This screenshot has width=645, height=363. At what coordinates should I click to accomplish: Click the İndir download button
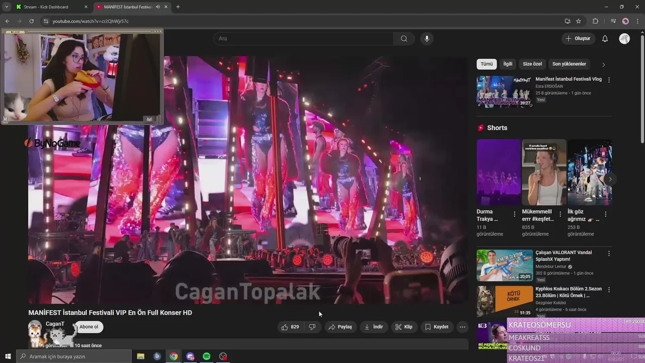373,327
